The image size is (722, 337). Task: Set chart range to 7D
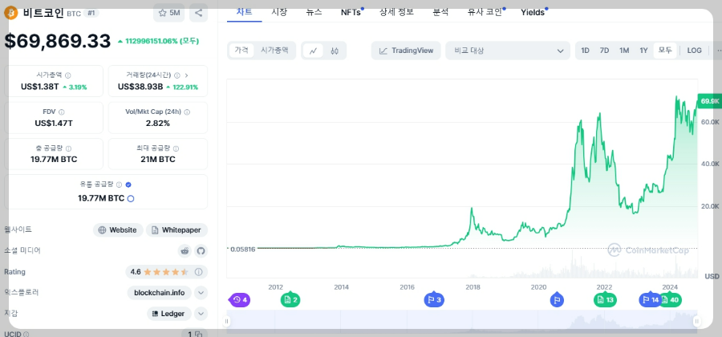click(x=605, y=51)
